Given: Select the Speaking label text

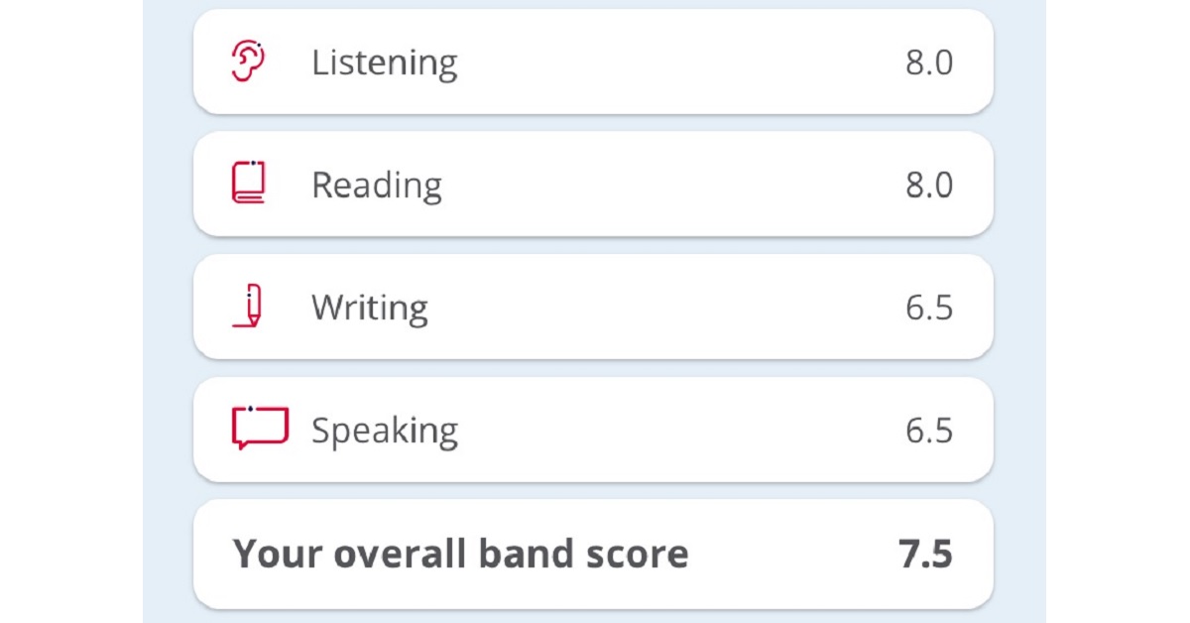Looking at the screenshot, I should (385, 431).
